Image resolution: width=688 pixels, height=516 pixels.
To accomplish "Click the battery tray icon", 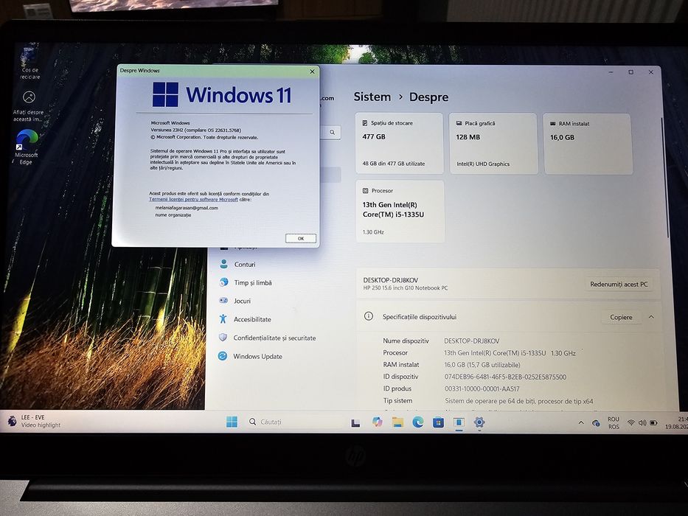I will (x=654, y=423).
